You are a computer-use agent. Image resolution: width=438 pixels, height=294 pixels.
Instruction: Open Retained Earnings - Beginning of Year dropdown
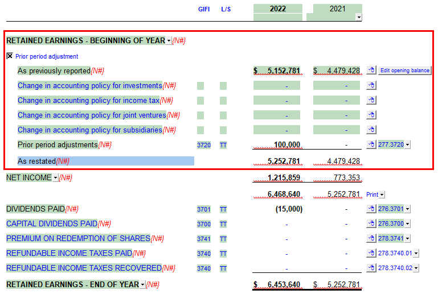pos(169,41)
